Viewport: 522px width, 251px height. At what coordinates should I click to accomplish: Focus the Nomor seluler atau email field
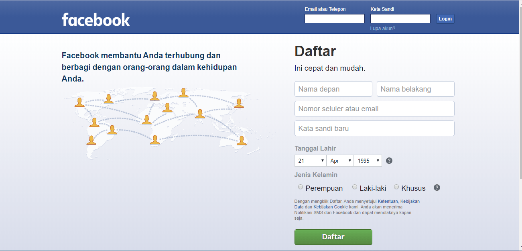(374, 109)
